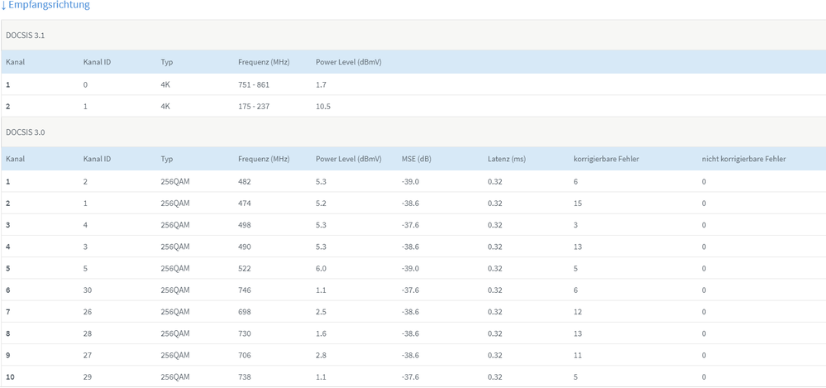Viewport: 826px width, 388px height.
Task: Click the Kanal ID 30 cell
Action: pyautogui.click(x=88, y=290)
